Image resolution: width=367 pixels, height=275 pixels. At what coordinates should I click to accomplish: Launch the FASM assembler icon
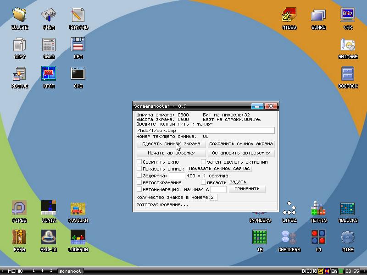pyautogui.click(x=49, y=16)
